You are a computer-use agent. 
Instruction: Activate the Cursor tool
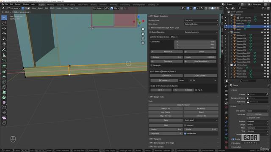click(x=4, y=23)
